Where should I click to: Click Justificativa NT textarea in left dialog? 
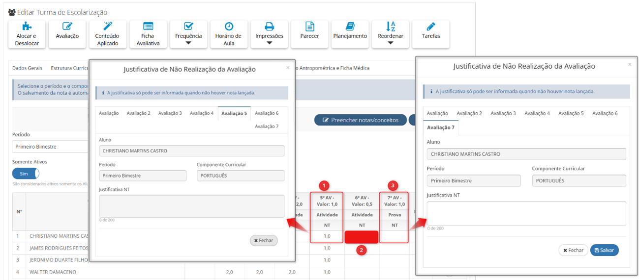click(x=191, y=206)
